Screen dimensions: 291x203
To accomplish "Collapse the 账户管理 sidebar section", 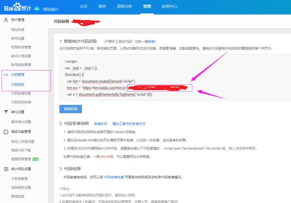I will point(18,20).
